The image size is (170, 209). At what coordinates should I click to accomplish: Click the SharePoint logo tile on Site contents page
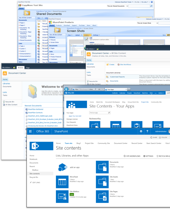[41, 146]
